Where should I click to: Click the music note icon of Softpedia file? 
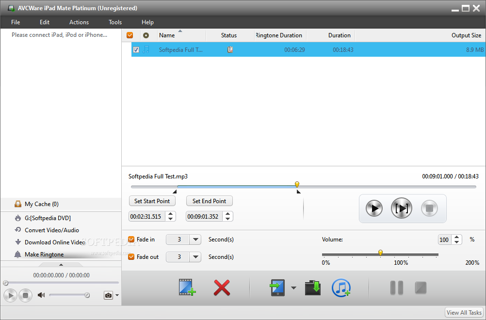[146, 49]
